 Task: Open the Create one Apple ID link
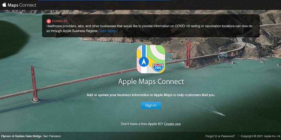(172, 124)
